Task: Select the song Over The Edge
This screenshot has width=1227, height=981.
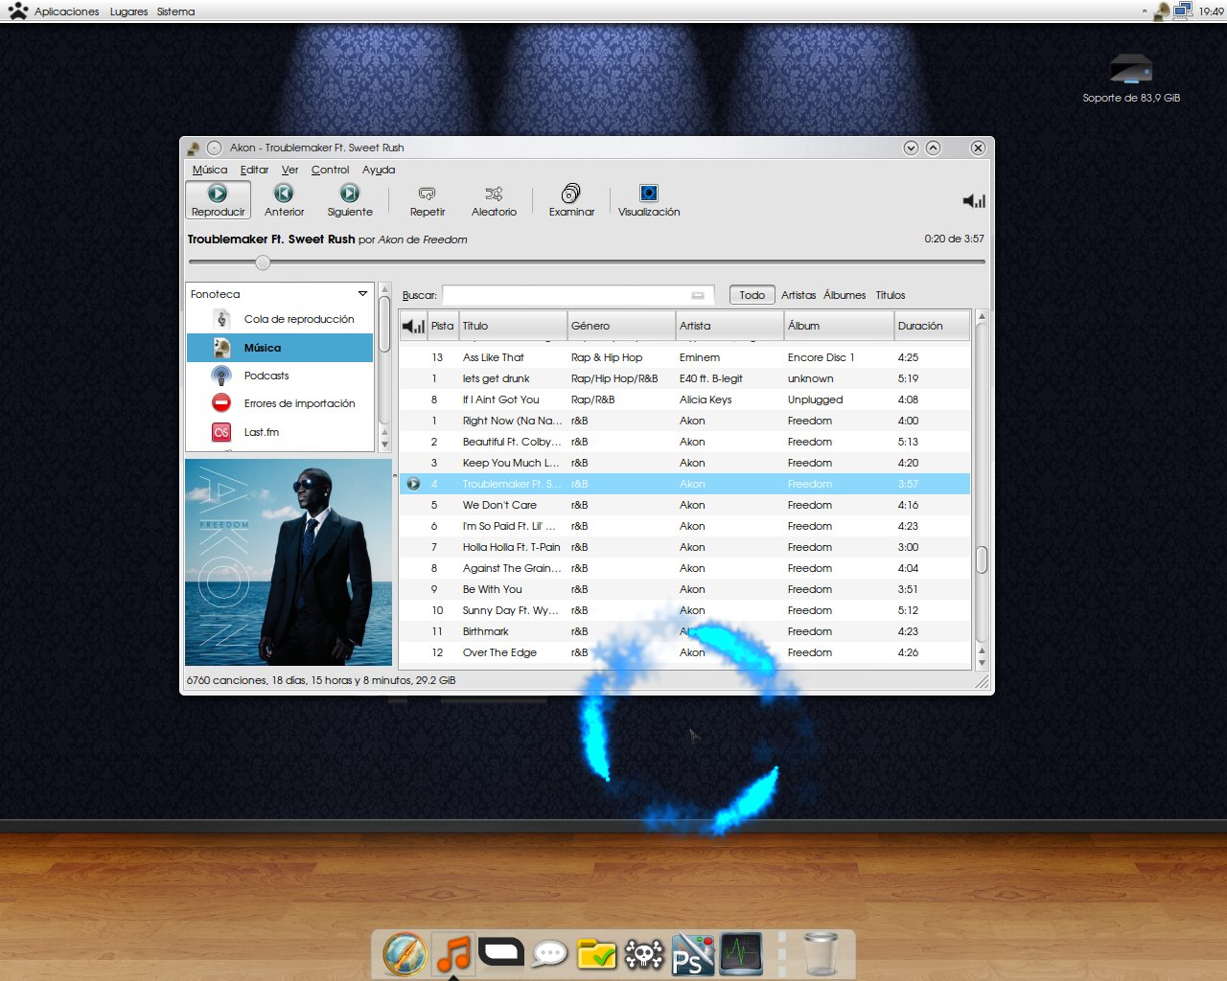Action: 684,652
